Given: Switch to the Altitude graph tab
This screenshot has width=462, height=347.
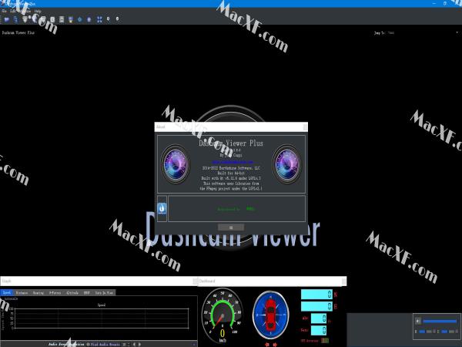Looking at the screenshot, I should (72, 293).
